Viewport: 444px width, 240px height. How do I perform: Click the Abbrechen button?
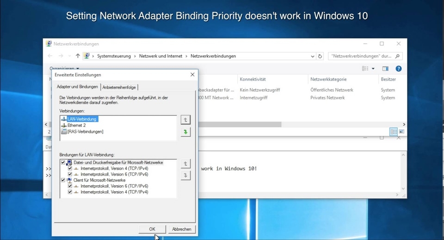[x=181, y=229]
